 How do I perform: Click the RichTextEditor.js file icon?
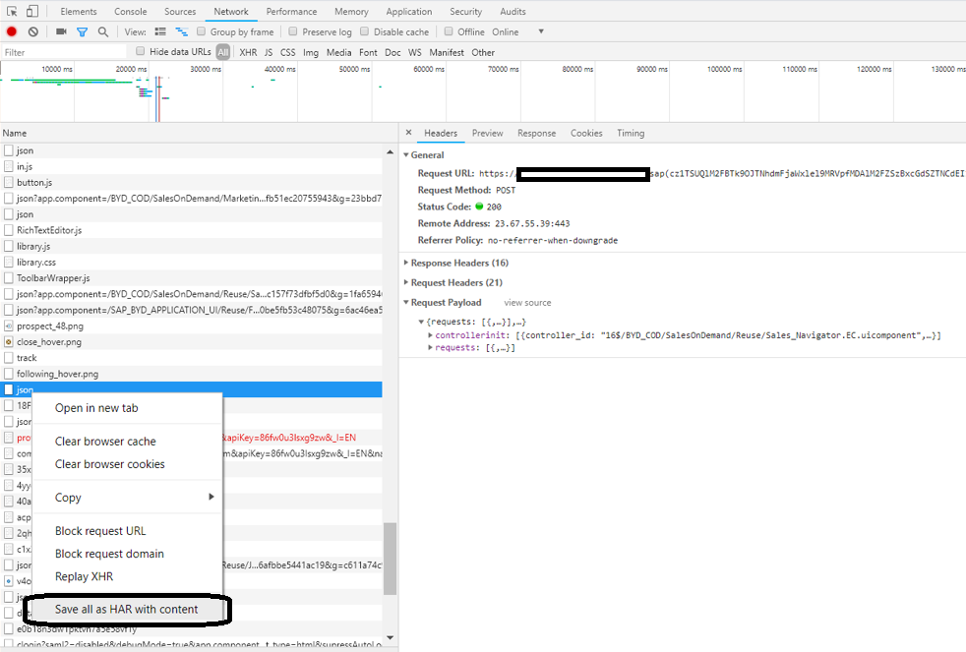(x=9, y=230)
